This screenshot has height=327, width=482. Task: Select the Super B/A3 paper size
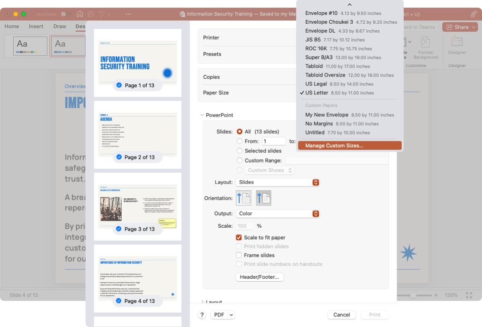tap(350, 58)
